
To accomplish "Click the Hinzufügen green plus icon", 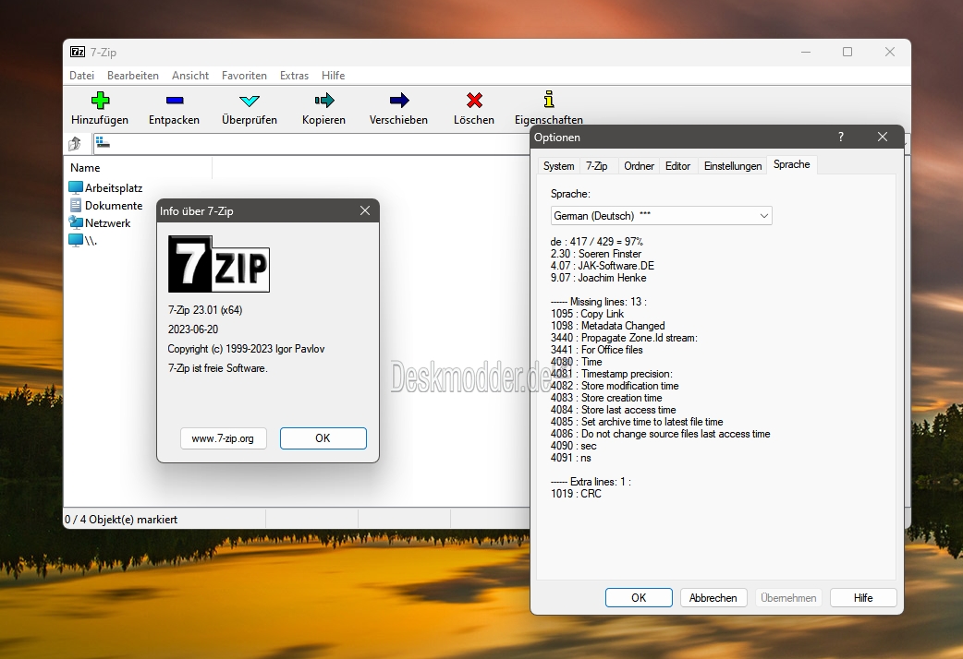I will pyautogui.click(x=100, y=100).
